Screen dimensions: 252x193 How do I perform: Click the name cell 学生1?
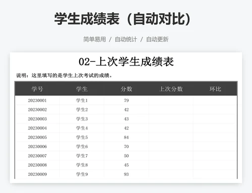click(82, 100)
